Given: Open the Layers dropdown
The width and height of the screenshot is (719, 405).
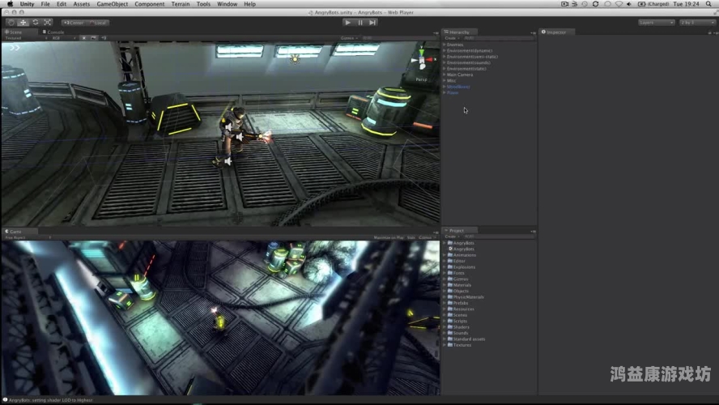Looking at the screenshot, I should (656, 23).
